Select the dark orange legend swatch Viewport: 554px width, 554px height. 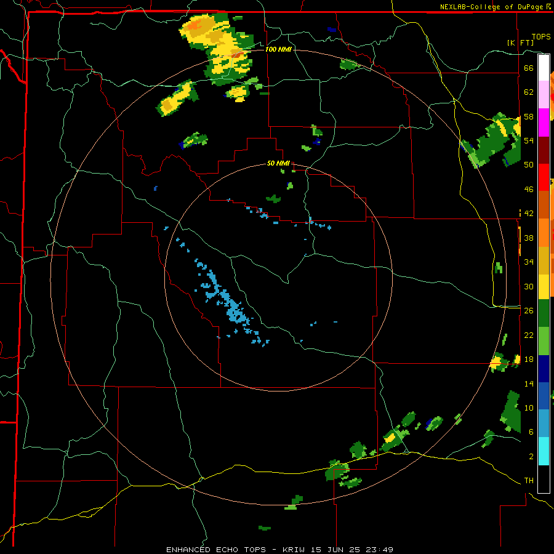(x=544, y=205)
